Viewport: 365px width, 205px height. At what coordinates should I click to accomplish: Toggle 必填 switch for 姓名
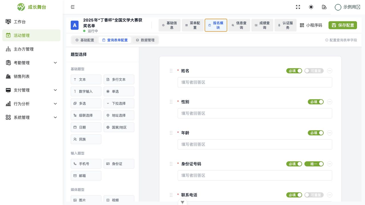click(x=294, y=71)
